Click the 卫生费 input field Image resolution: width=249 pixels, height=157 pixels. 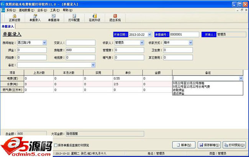[x=178, y=50]
